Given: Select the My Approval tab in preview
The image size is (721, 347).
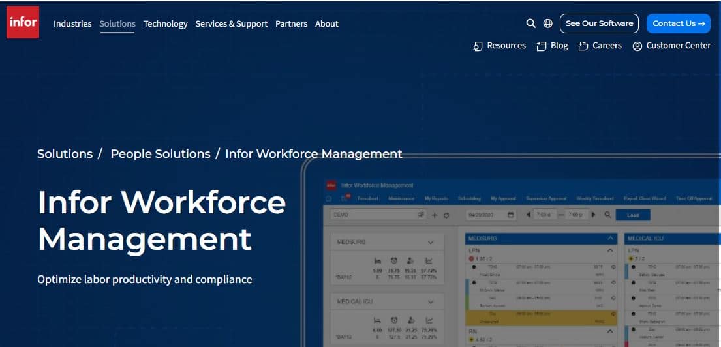Looking at the screenshot, I should (503, 198).
